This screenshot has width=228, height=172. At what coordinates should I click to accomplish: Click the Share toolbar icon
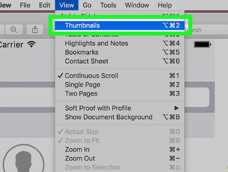coord(35,29)
